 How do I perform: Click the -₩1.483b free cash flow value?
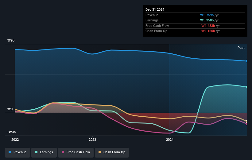coord(207,26)
